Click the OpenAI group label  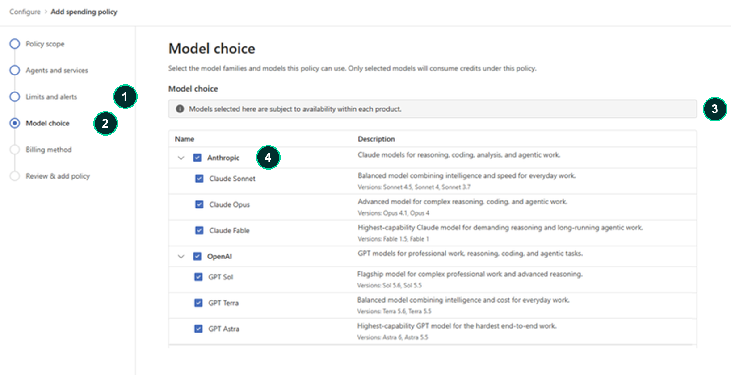pos(219,256)
